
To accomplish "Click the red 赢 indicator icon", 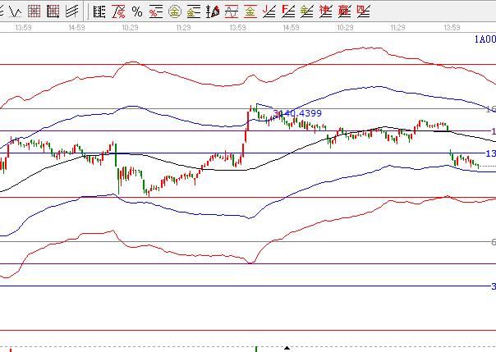I will [x=344, y=11].
